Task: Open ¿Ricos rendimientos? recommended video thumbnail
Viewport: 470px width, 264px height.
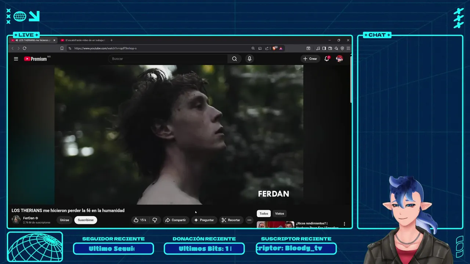Action: coord(275,224)
